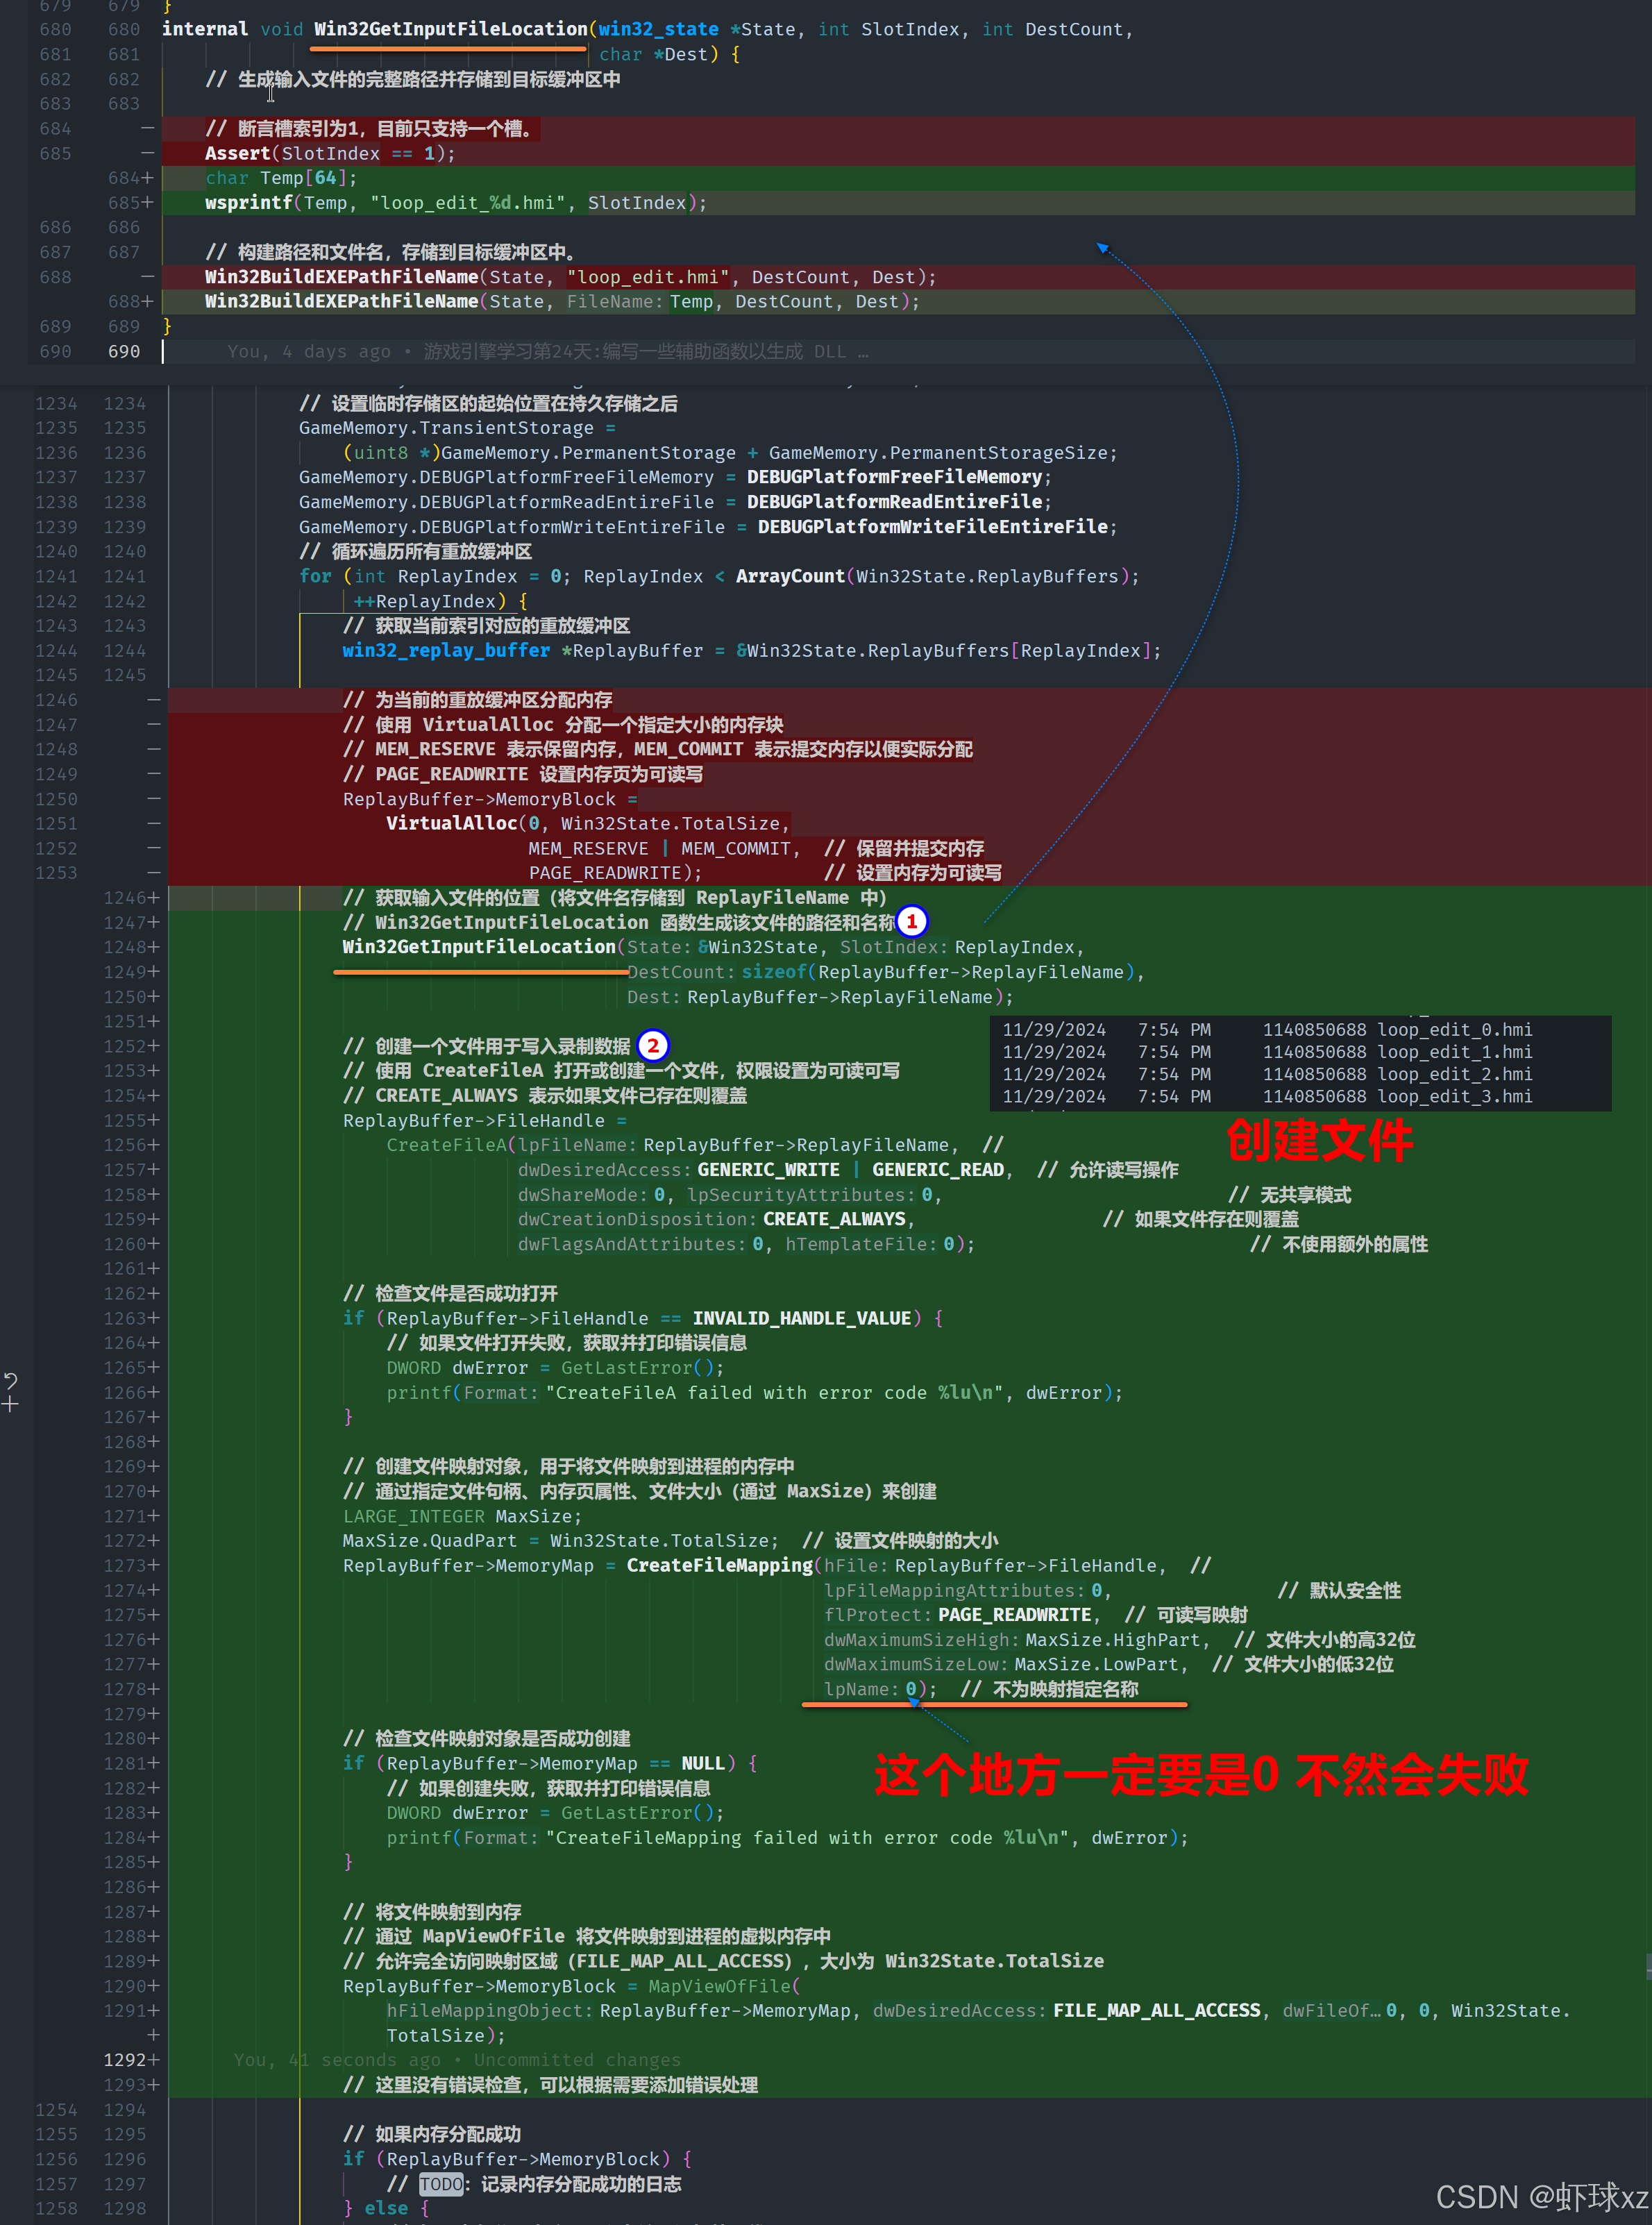Click NULL in the MemoryMap check

point(703,1763)
